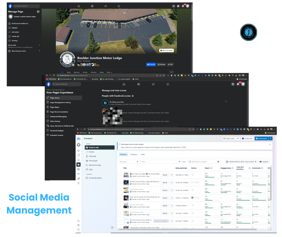Bookmark the business.facebook.com page with the star
The height and width of the screenshot is (237, 282).
pyautogui.click(x=193, y=129)
